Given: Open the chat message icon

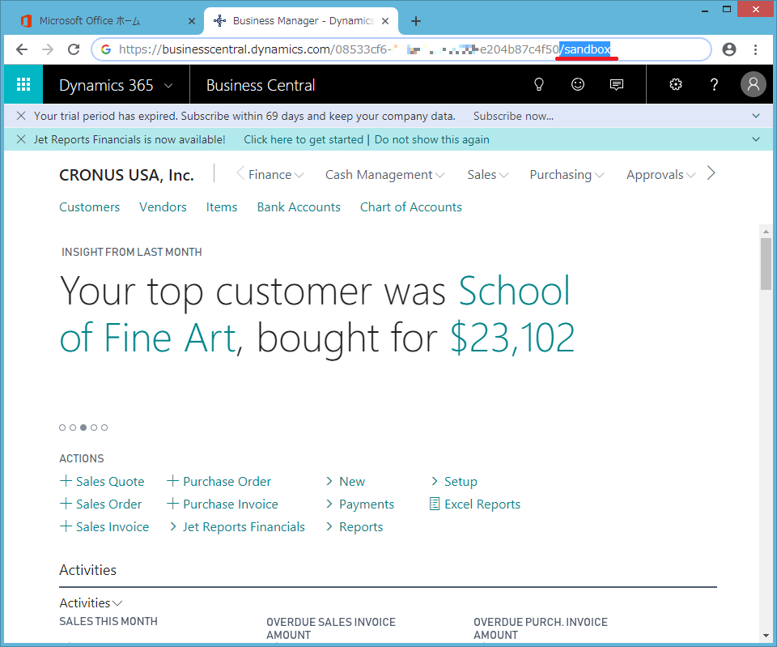Looking at the screenshot, I should [x=617, y=85].
